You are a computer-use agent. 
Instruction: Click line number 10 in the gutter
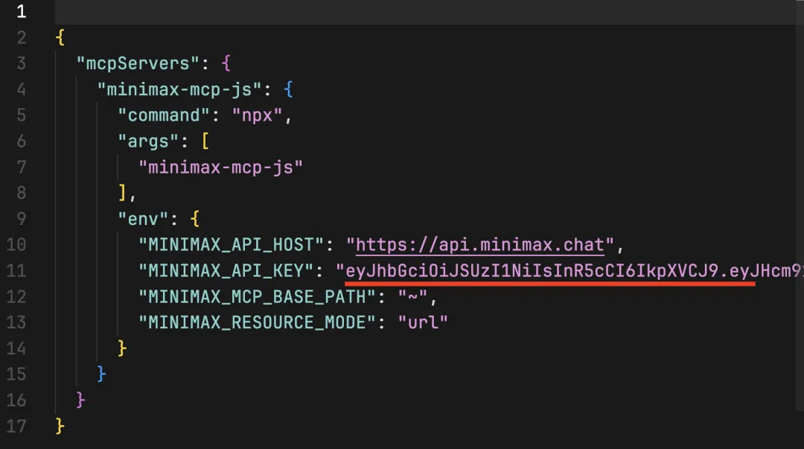pyautogui.click(x=16, y=245)
